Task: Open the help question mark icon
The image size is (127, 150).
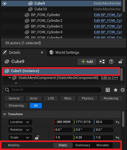Action: 111,61
